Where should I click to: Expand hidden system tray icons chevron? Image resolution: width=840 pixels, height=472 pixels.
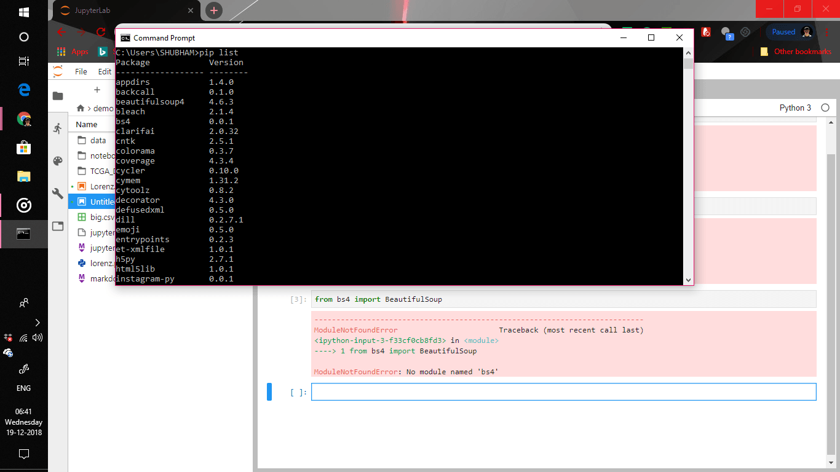tap(38, 323)
